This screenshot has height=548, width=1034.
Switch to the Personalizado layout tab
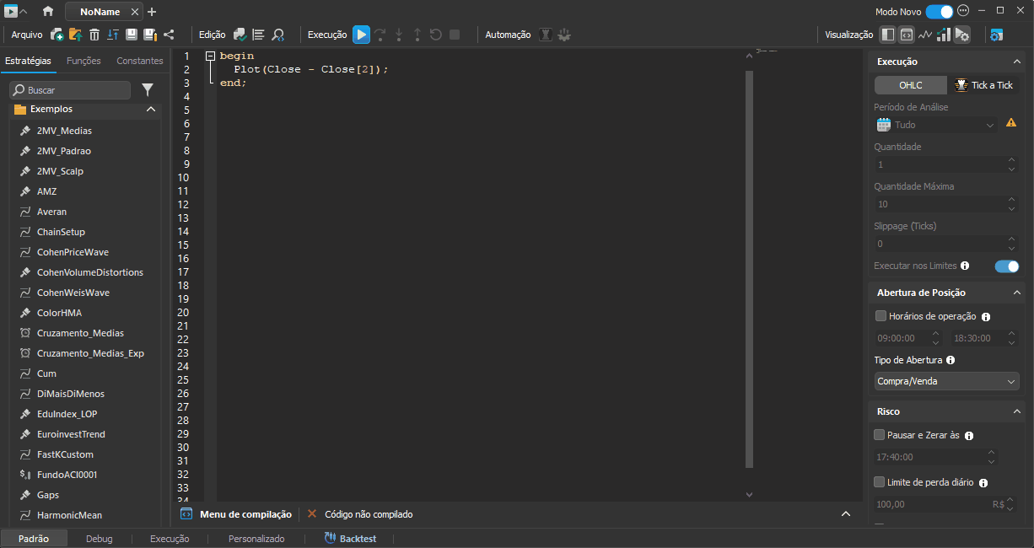(256, 539)
